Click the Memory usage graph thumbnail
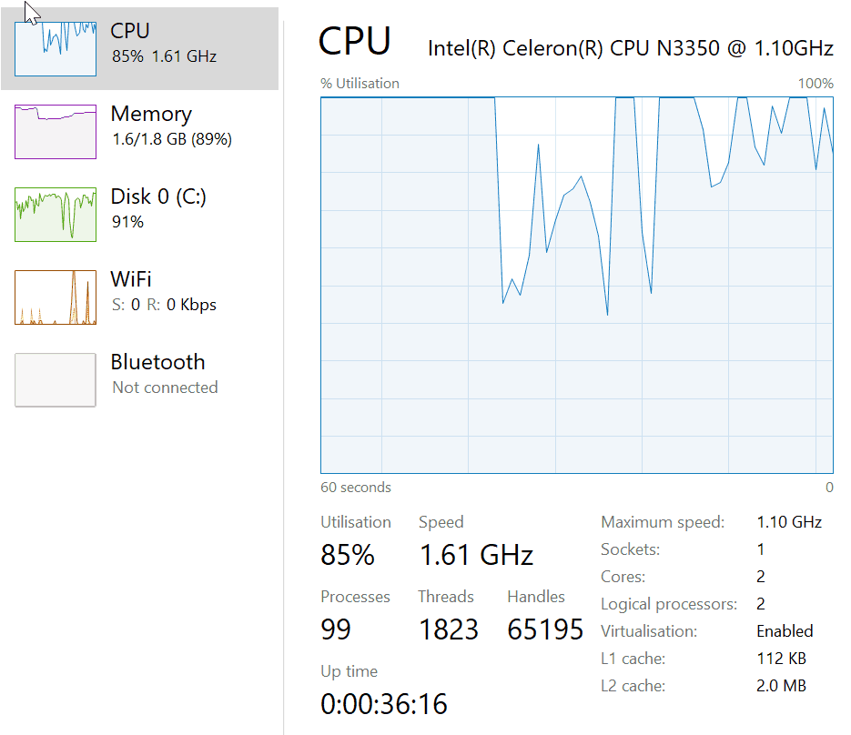 click(56, 132)
